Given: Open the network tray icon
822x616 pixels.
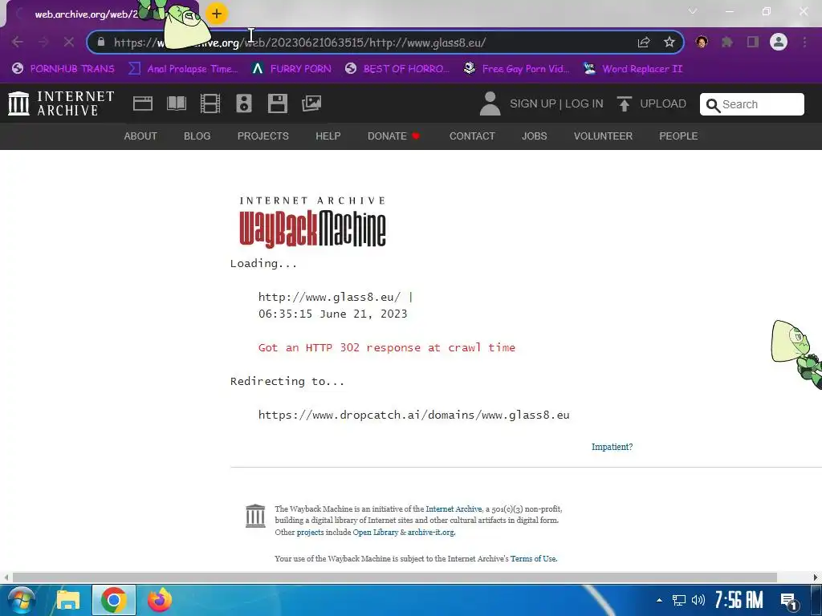Looking at the screenshot, I should coord(679,600).
